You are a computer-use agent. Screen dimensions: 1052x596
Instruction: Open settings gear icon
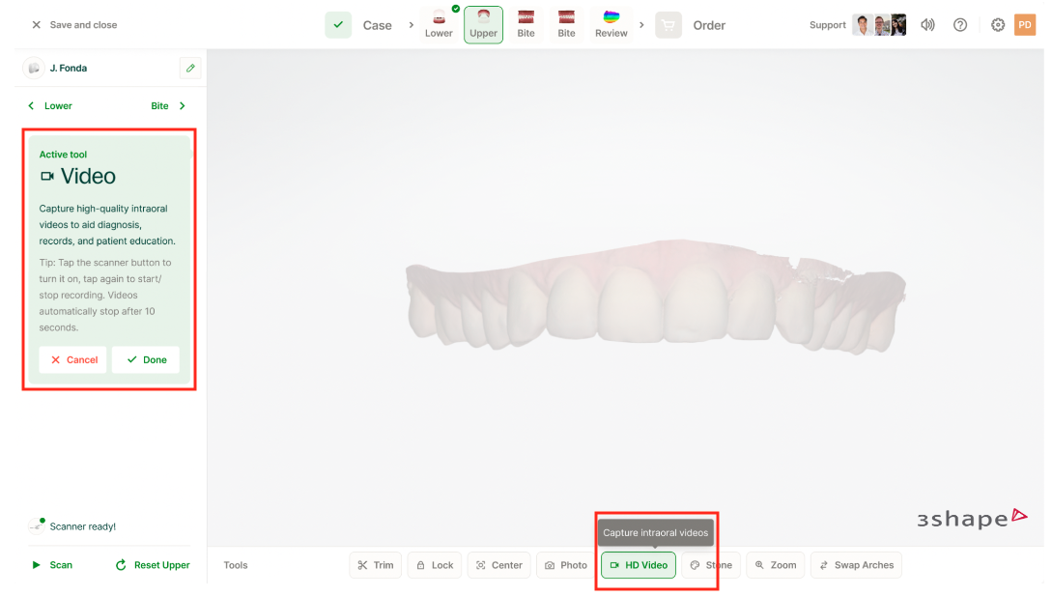998,25
